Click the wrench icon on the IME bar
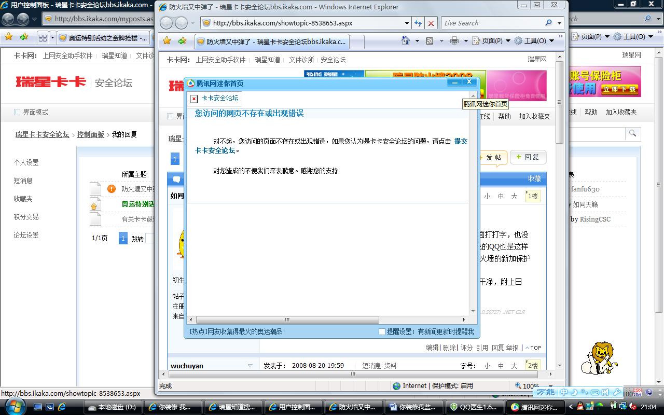This screenshot has height=415, width=664. tap(617, 393)
